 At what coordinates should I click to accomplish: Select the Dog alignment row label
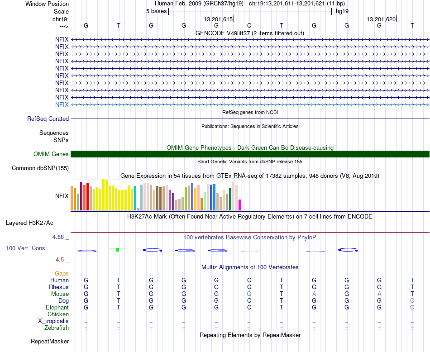point(63,301)
